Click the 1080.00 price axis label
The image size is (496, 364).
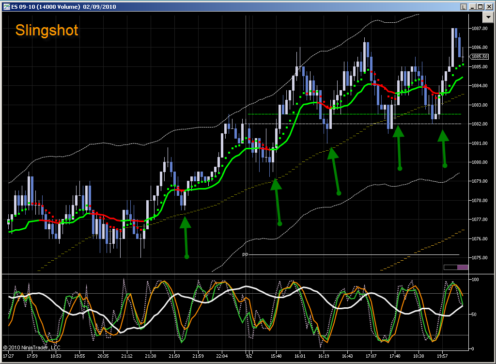click(480, 162)
